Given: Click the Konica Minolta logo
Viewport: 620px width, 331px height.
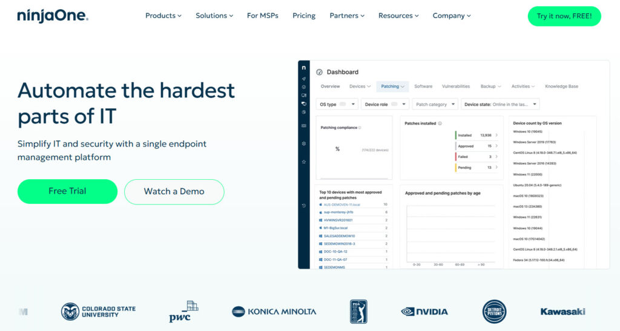Looking at the screenshot, I should (x=274, y=312).
